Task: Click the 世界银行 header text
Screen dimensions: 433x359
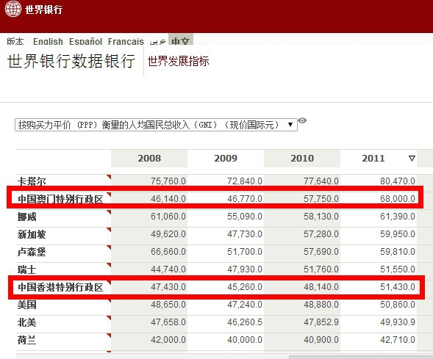Action: (x=43, y=10)
